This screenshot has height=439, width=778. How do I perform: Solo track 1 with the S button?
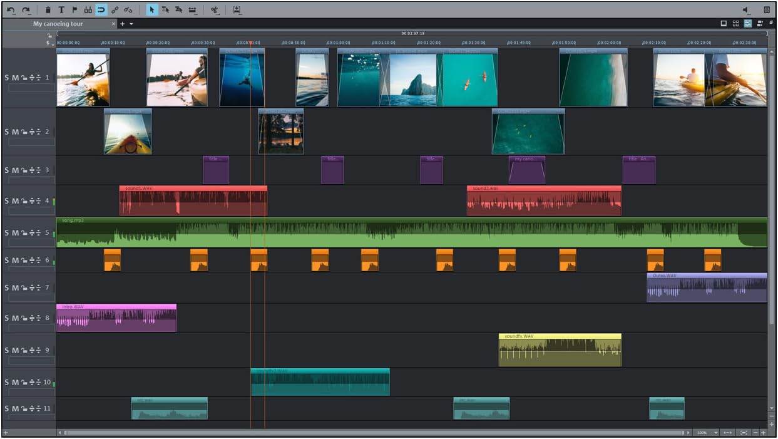(x=7, y=78)
